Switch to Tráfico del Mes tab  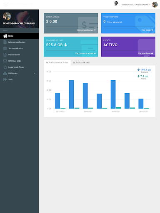(x=81, y=62)
